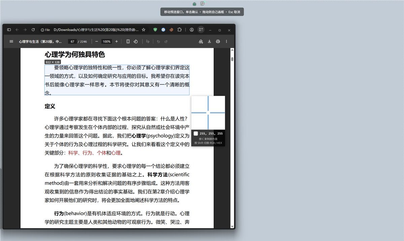Click the hint 按 Shift 切换 RGB / HEX
The width and height of the screenshot is (404, 241).
pyautogui.click(x=208, y=143)
